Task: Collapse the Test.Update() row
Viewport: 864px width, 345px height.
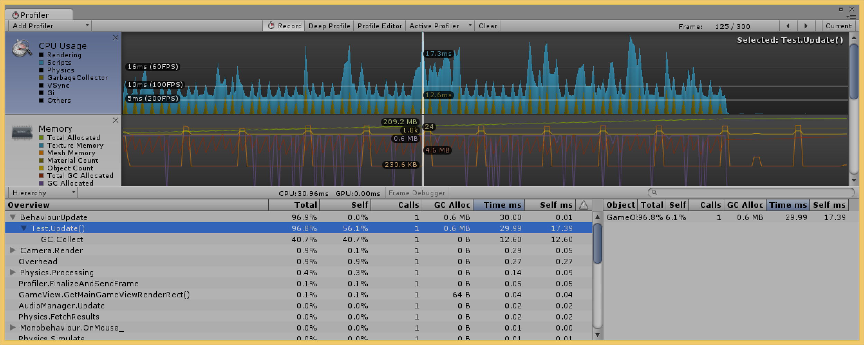Action: point(24,228)
